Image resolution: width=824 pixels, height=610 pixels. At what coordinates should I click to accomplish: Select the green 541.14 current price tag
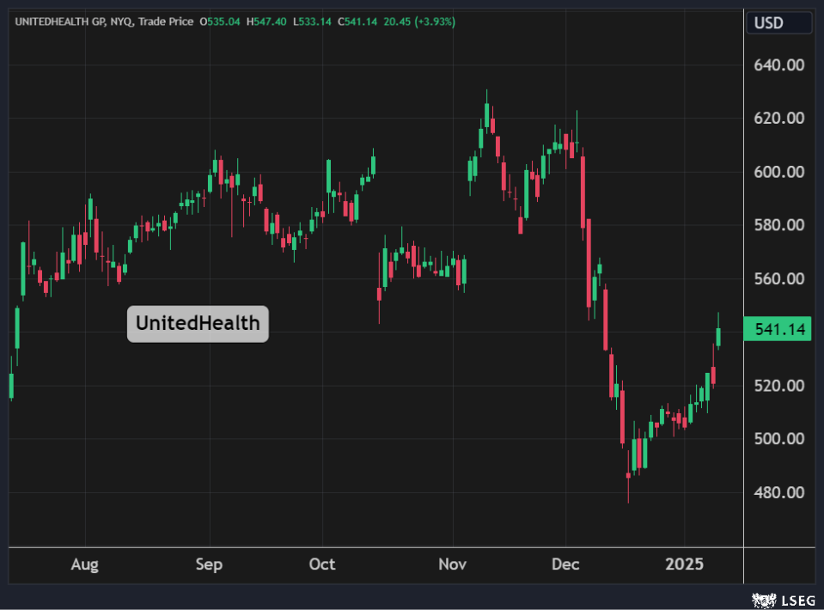click(778, 328)
